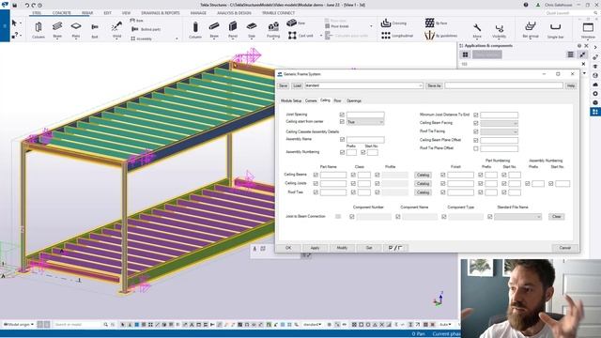Click the Cast unit tool
This screenshot has width=601, height=338.
click(x=300, y=36)
